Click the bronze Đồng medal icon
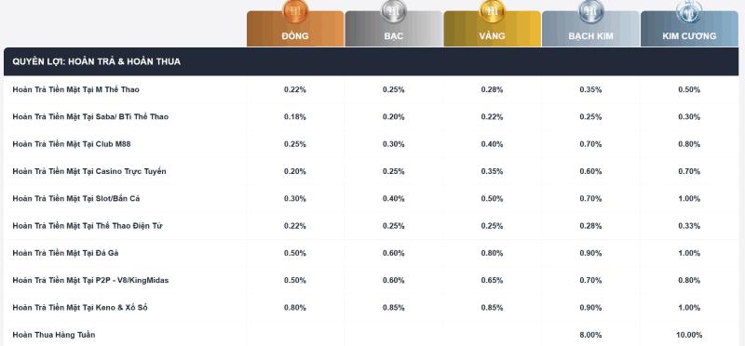 [x=295, y=11]
